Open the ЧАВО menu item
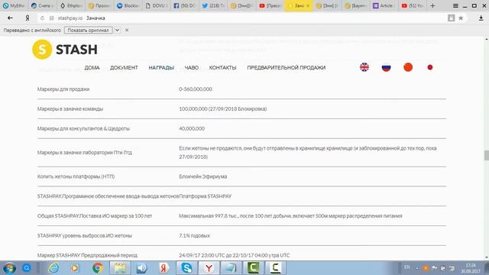The image size is (489, 275). point(192,68)
